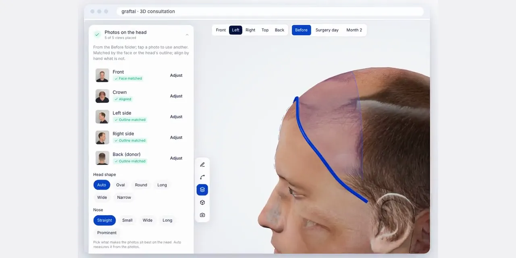Image resolution: width=516 pixels, height=258 pixels.
Task: Collapse the Photos on the head panel
Action: [187, 35]
